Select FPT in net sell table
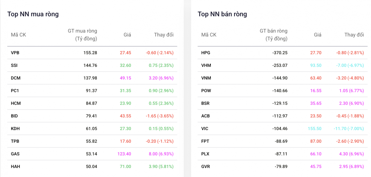The width and height of the screenshot is (371, 177). click(205, 141)
